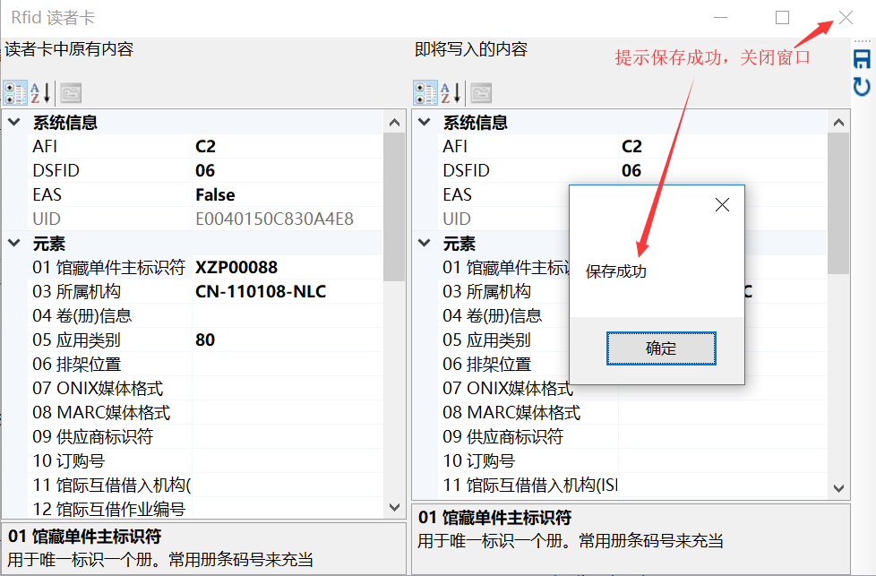Viewport: 876px width, 576px height.
Task: Select value CN-110108-NLC in left panel
Action: tap(261, 292)
